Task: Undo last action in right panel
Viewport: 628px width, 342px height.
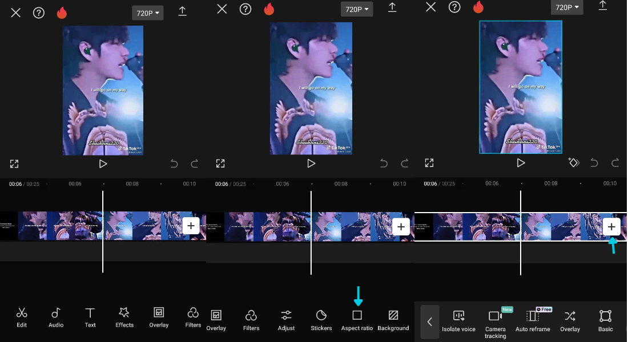Action: click(x=594, y=162)
